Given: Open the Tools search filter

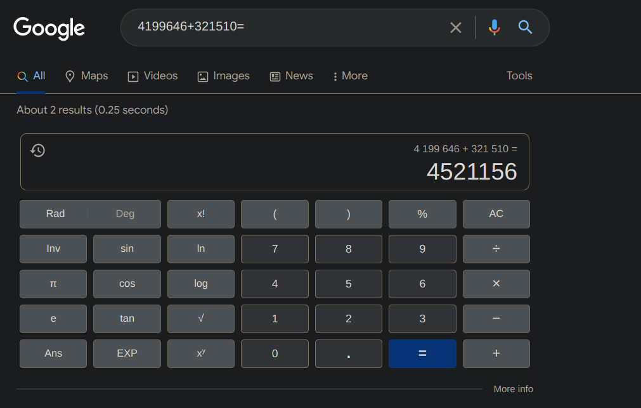Looking at the screenshot, I should click(x=519, y=76).
